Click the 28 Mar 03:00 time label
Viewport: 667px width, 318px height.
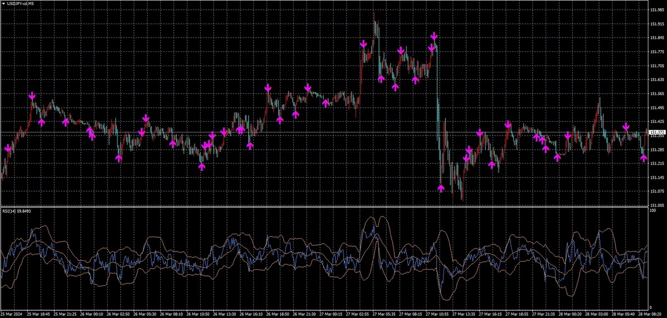[x=597, y=314]
